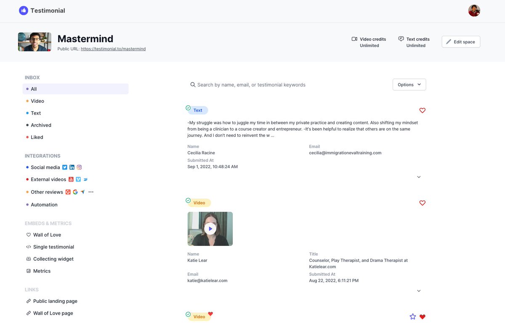This screenshot has width=505, height=323.
Task: Click the date Aug 22, 2022, 6:11:21 PM
Action: (334, 280)
